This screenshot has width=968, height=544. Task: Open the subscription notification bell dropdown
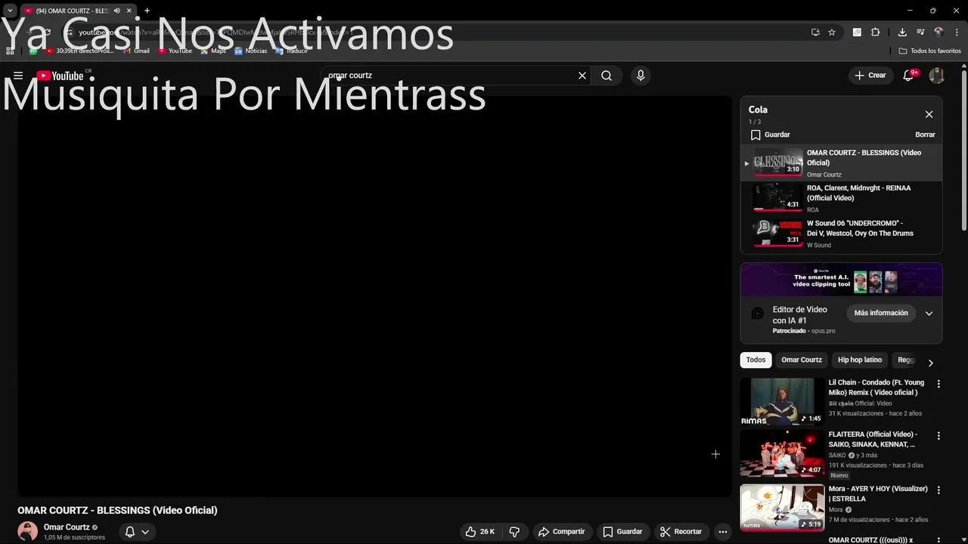137,532
